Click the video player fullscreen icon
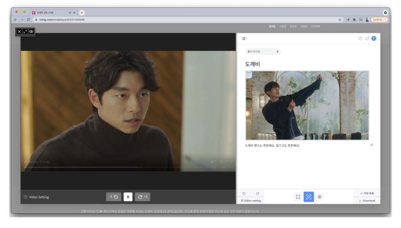 tap(222, 162)
